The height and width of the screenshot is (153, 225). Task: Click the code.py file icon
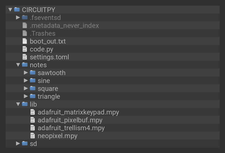pos(25,49)
